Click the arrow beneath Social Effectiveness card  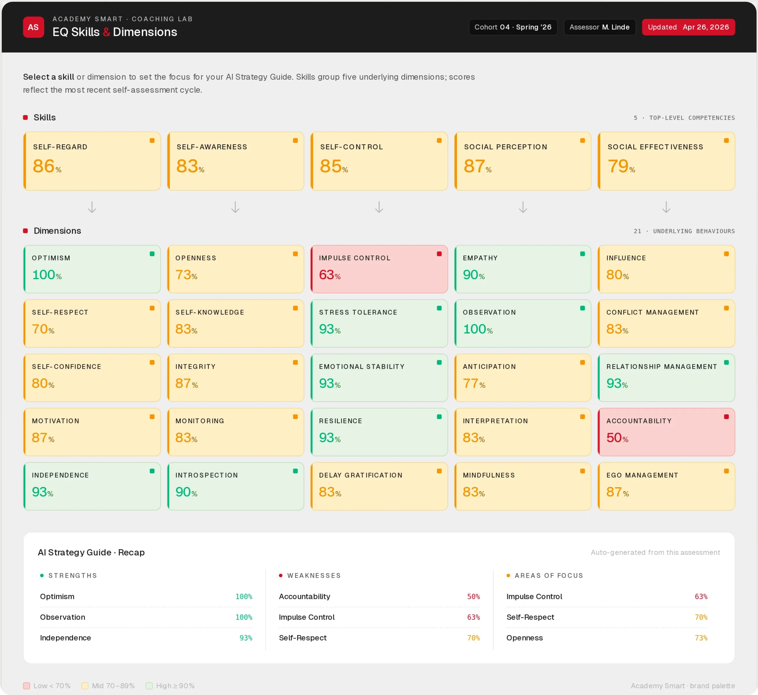click(666, 207)
